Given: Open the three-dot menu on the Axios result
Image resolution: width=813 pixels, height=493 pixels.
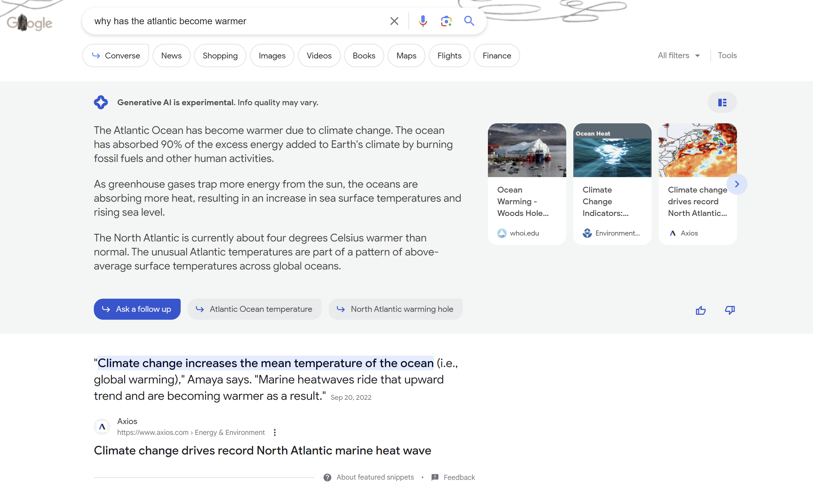Looking at the screenshot, I should click(275, 432).
